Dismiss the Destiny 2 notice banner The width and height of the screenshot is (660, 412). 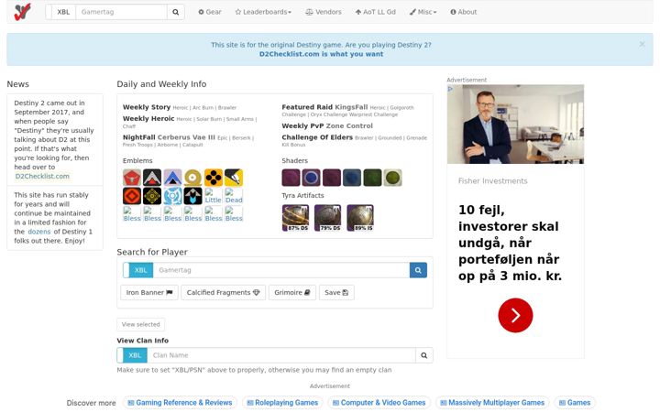tap(642, 44)
